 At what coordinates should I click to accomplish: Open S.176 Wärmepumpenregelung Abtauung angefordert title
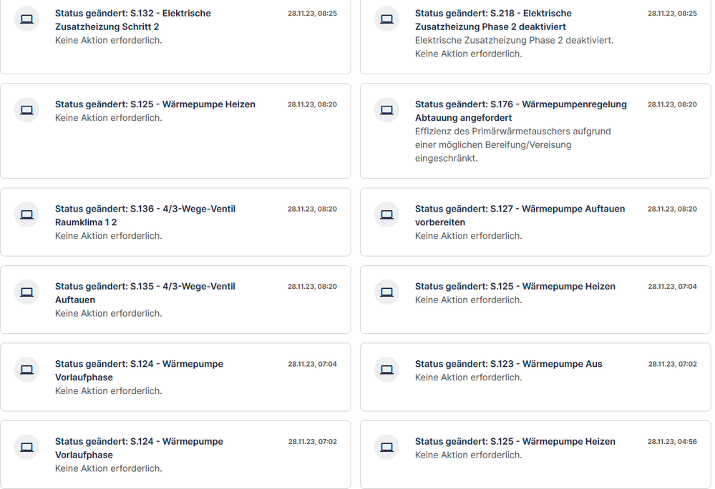[x=521, y=111]
